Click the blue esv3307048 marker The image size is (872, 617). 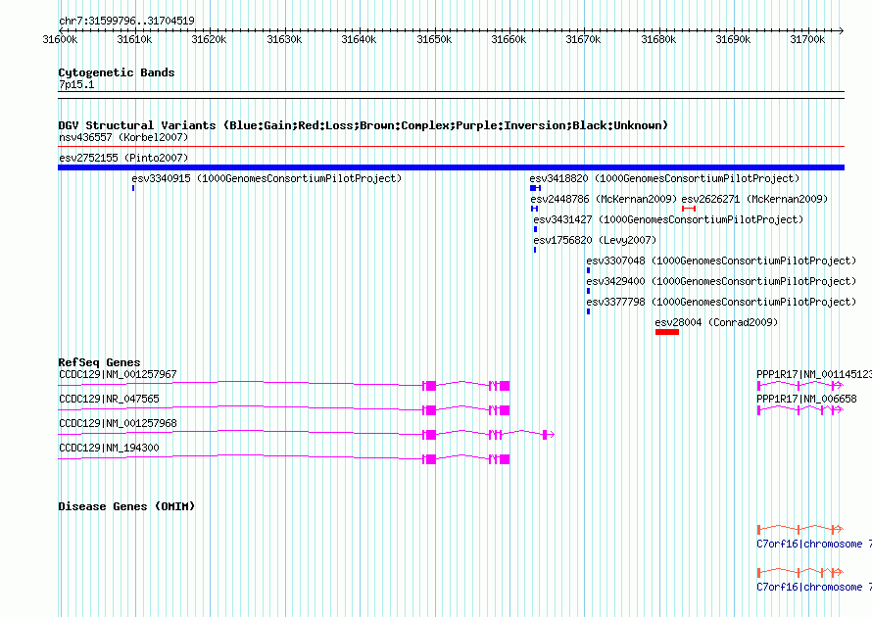click(x=589, y=270)
